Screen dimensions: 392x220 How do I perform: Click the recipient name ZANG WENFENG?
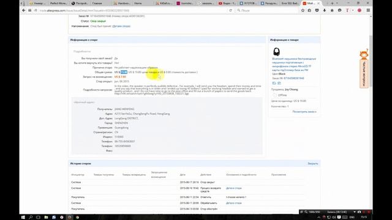[x=124, y=109]
